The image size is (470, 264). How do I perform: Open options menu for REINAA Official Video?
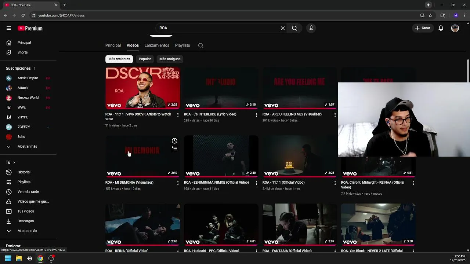[x=413, y=183]
